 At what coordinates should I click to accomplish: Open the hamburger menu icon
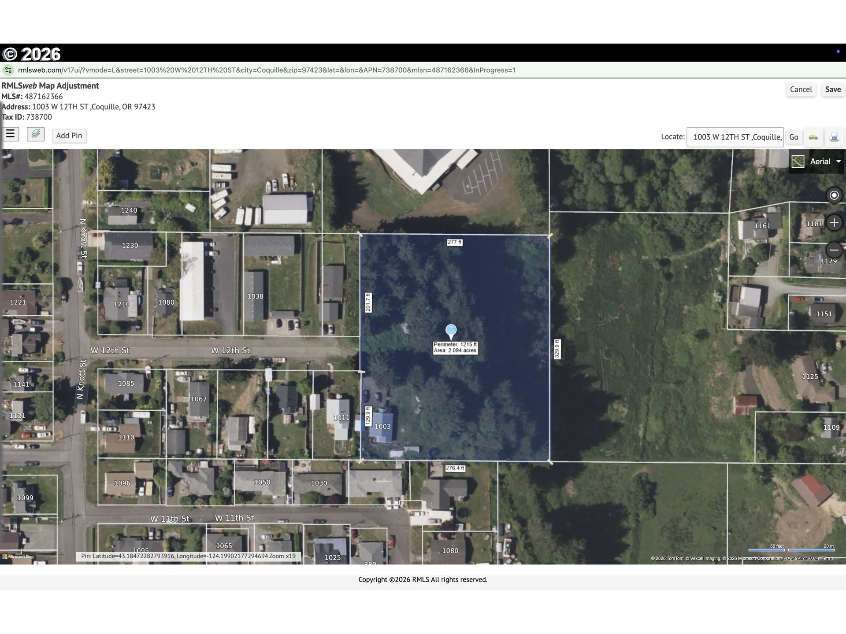[10, 134]
